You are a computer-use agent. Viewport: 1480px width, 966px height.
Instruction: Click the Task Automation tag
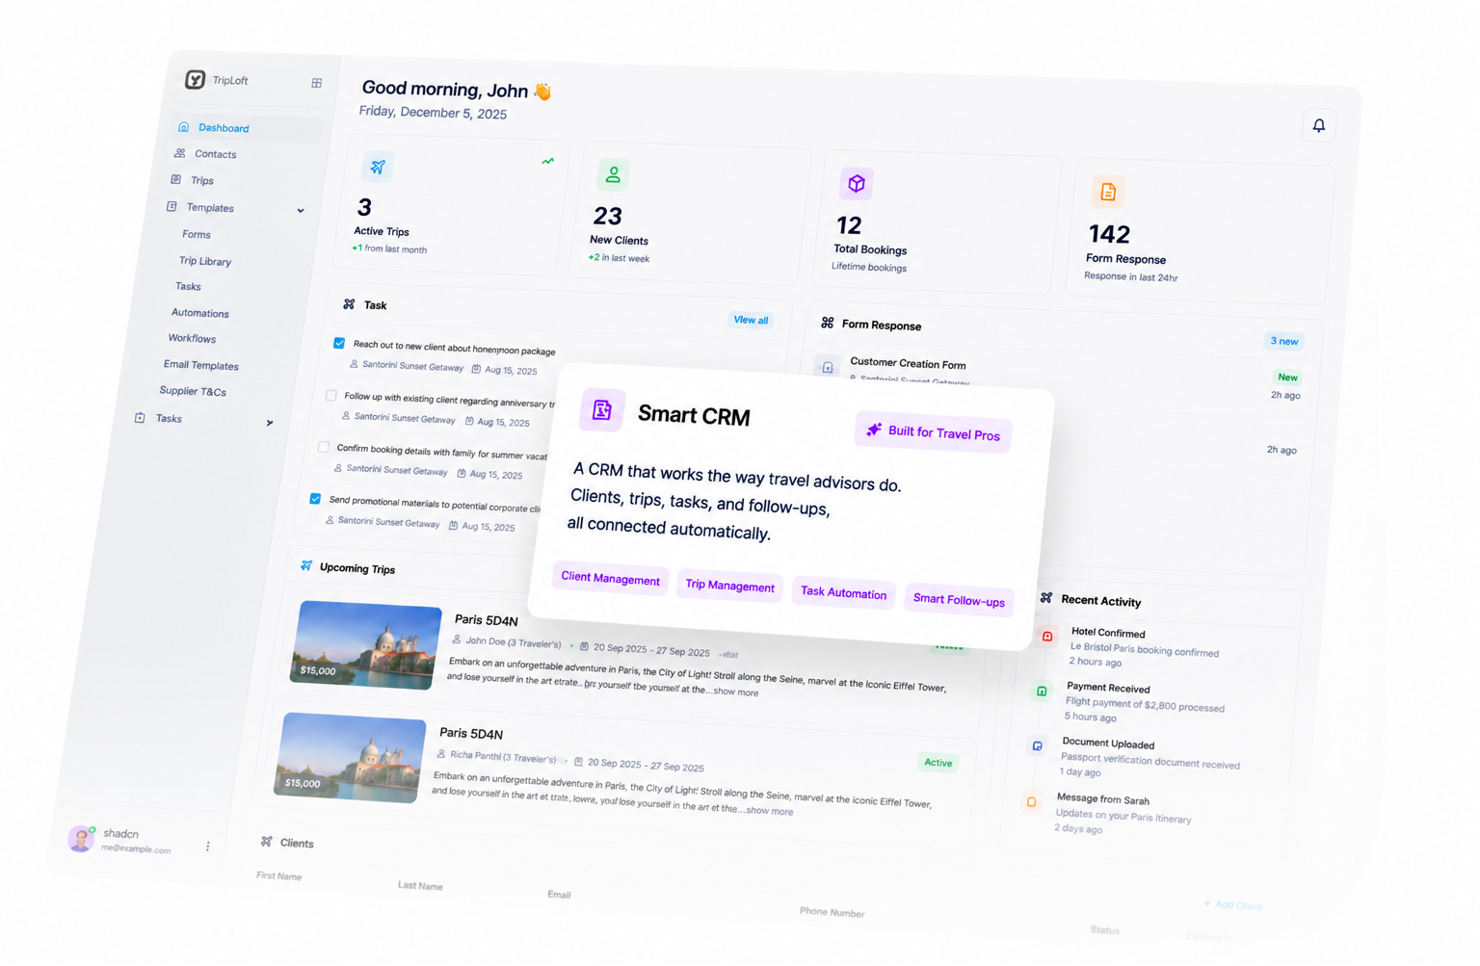[x=843, y=593]
